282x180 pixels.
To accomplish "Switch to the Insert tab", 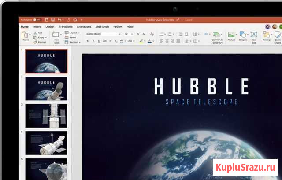I will pyautogui.click(x=37, y=27).
